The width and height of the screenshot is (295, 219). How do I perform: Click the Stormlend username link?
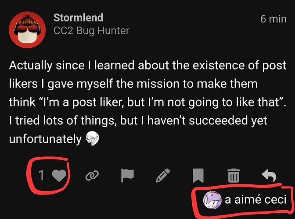(78, 18)
